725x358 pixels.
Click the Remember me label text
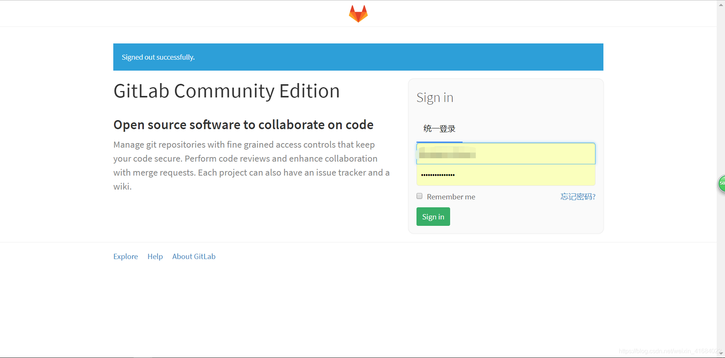point(451,197)
